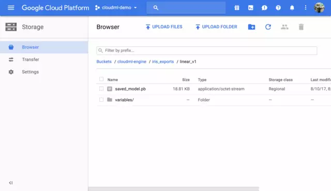331x191 pixels.
Task: Click the 18.81 KB size cell
Action: [x=181, y=89]
